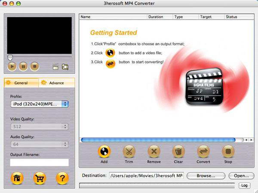Image resolution: width=258 pixels, height=193 pixels.
Task: Click the scroll left arrow
Action: [x=246, y=140]
